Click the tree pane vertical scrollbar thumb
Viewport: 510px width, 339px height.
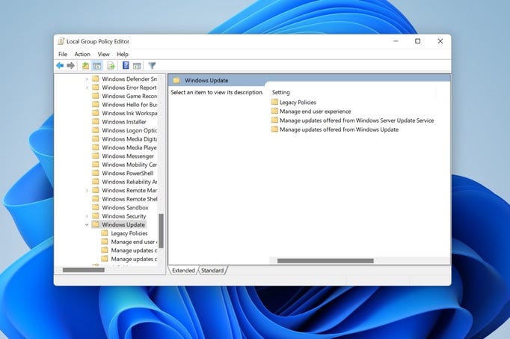tap(161, 230)
